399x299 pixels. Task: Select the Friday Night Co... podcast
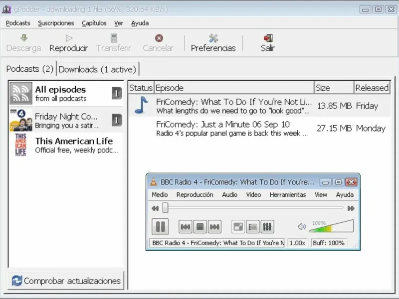coord(66,120)
